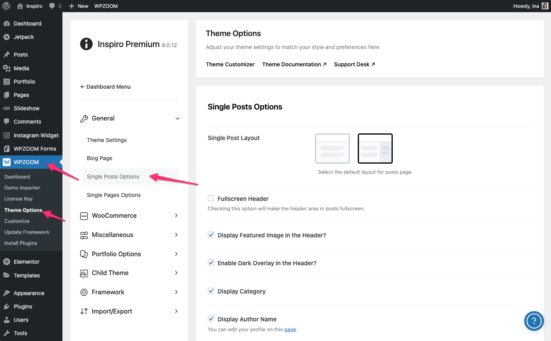Image resolution: width=551 pixels, height=341 pixels.
Task: Click the WordPress logo in admin bar
Action: tap(6, 6)
